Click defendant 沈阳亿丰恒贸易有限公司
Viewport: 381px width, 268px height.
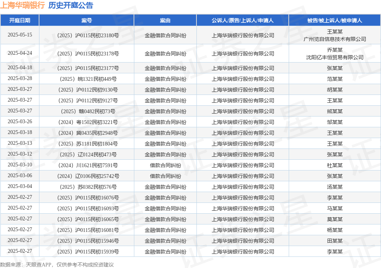(335, 57)
